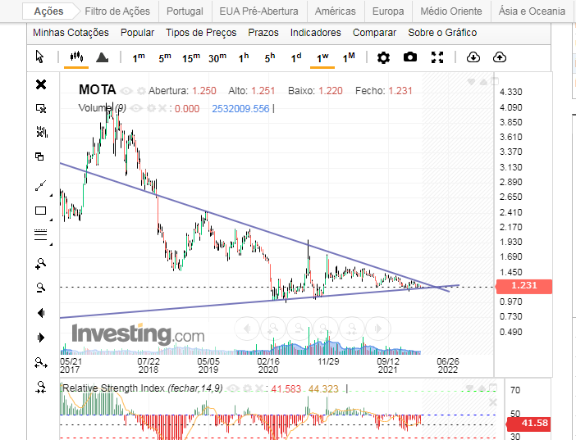
Task: Open Comparar menu
Action: pos(374,33)
